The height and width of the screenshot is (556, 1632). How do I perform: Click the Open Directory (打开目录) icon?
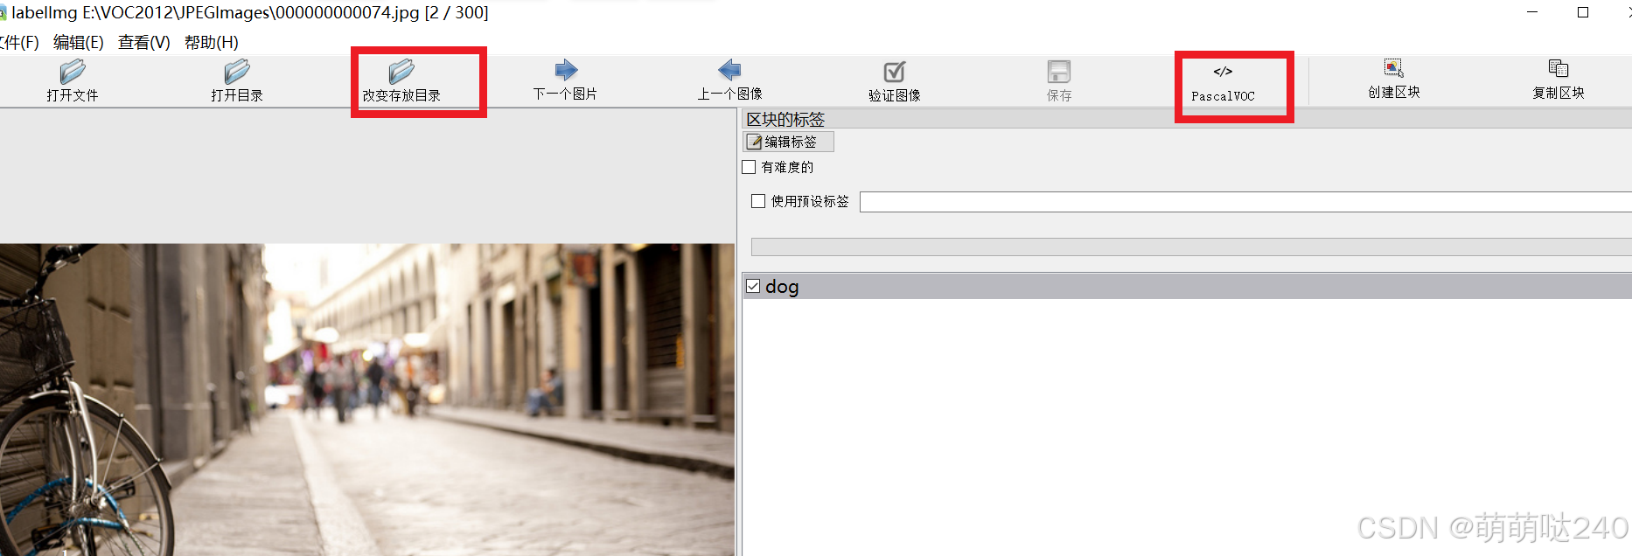pyautogui.click(x=237, y=73)
